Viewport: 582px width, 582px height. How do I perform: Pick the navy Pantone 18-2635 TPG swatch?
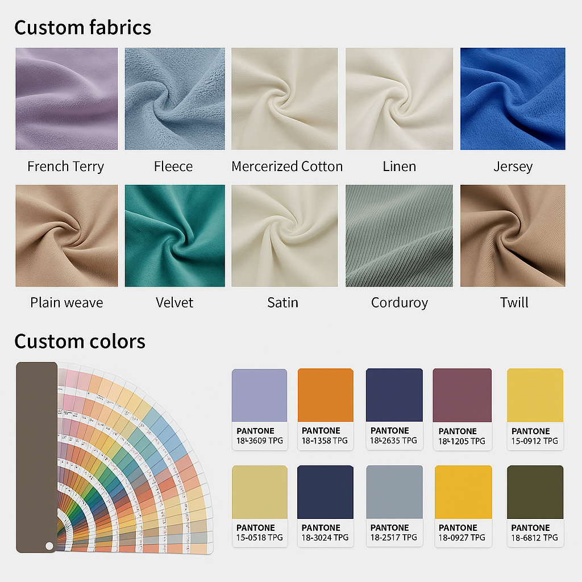click(x=394, y=409)
